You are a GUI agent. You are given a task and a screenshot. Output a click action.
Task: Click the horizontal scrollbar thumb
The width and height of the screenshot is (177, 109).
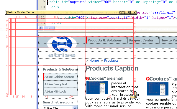coord(49,28)
